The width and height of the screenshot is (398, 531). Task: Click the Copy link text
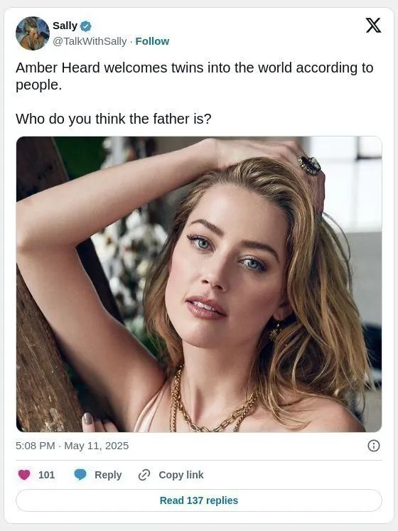pos(181,475)
